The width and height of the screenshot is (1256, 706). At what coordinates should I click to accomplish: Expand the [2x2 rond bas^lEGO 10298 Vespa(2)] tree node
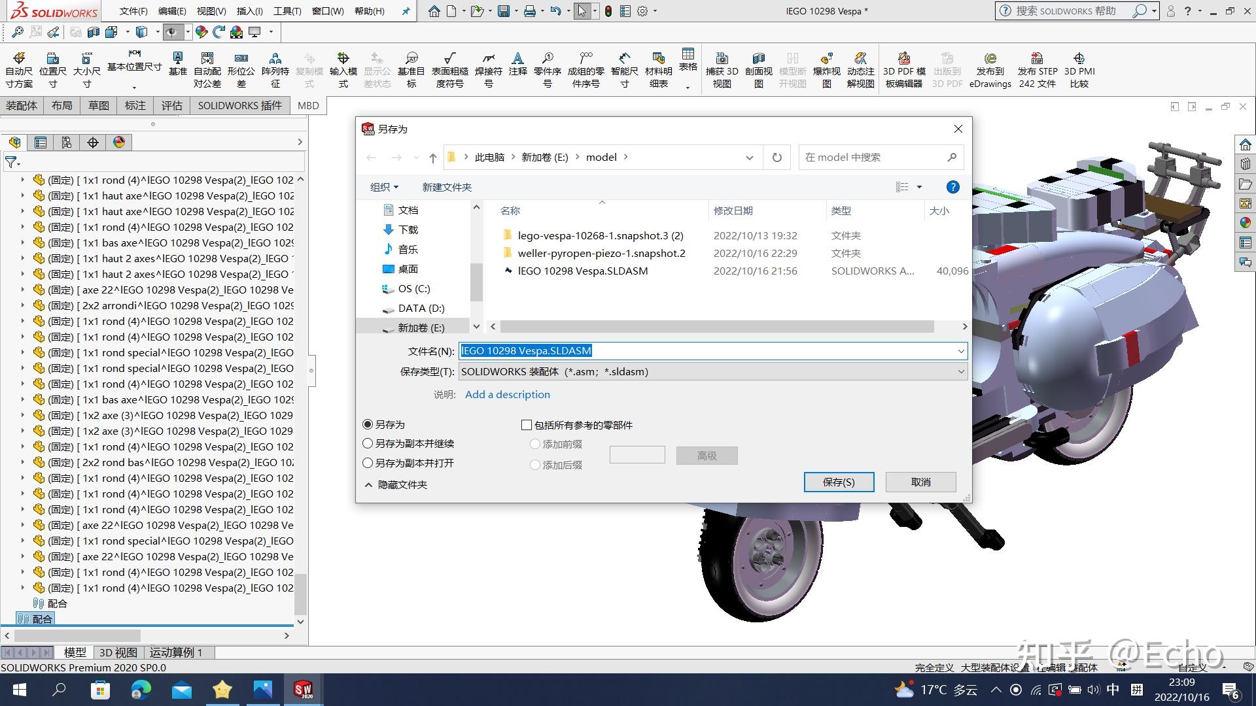(x=22, y=462)
